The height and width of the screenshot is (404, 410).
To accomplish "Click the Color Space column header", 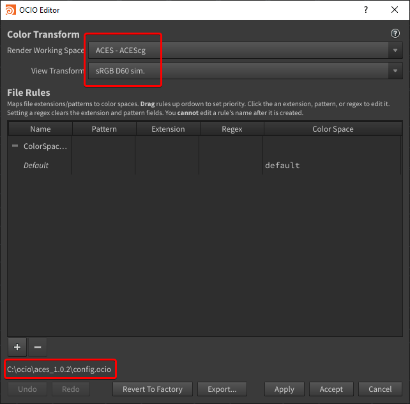I will click(x=333, y=129).
